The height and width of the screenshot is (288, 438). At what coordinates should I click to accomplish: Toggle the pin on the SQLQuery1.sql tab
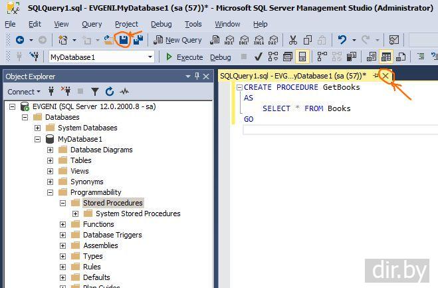pyautogui.click(x=376, y=76)
